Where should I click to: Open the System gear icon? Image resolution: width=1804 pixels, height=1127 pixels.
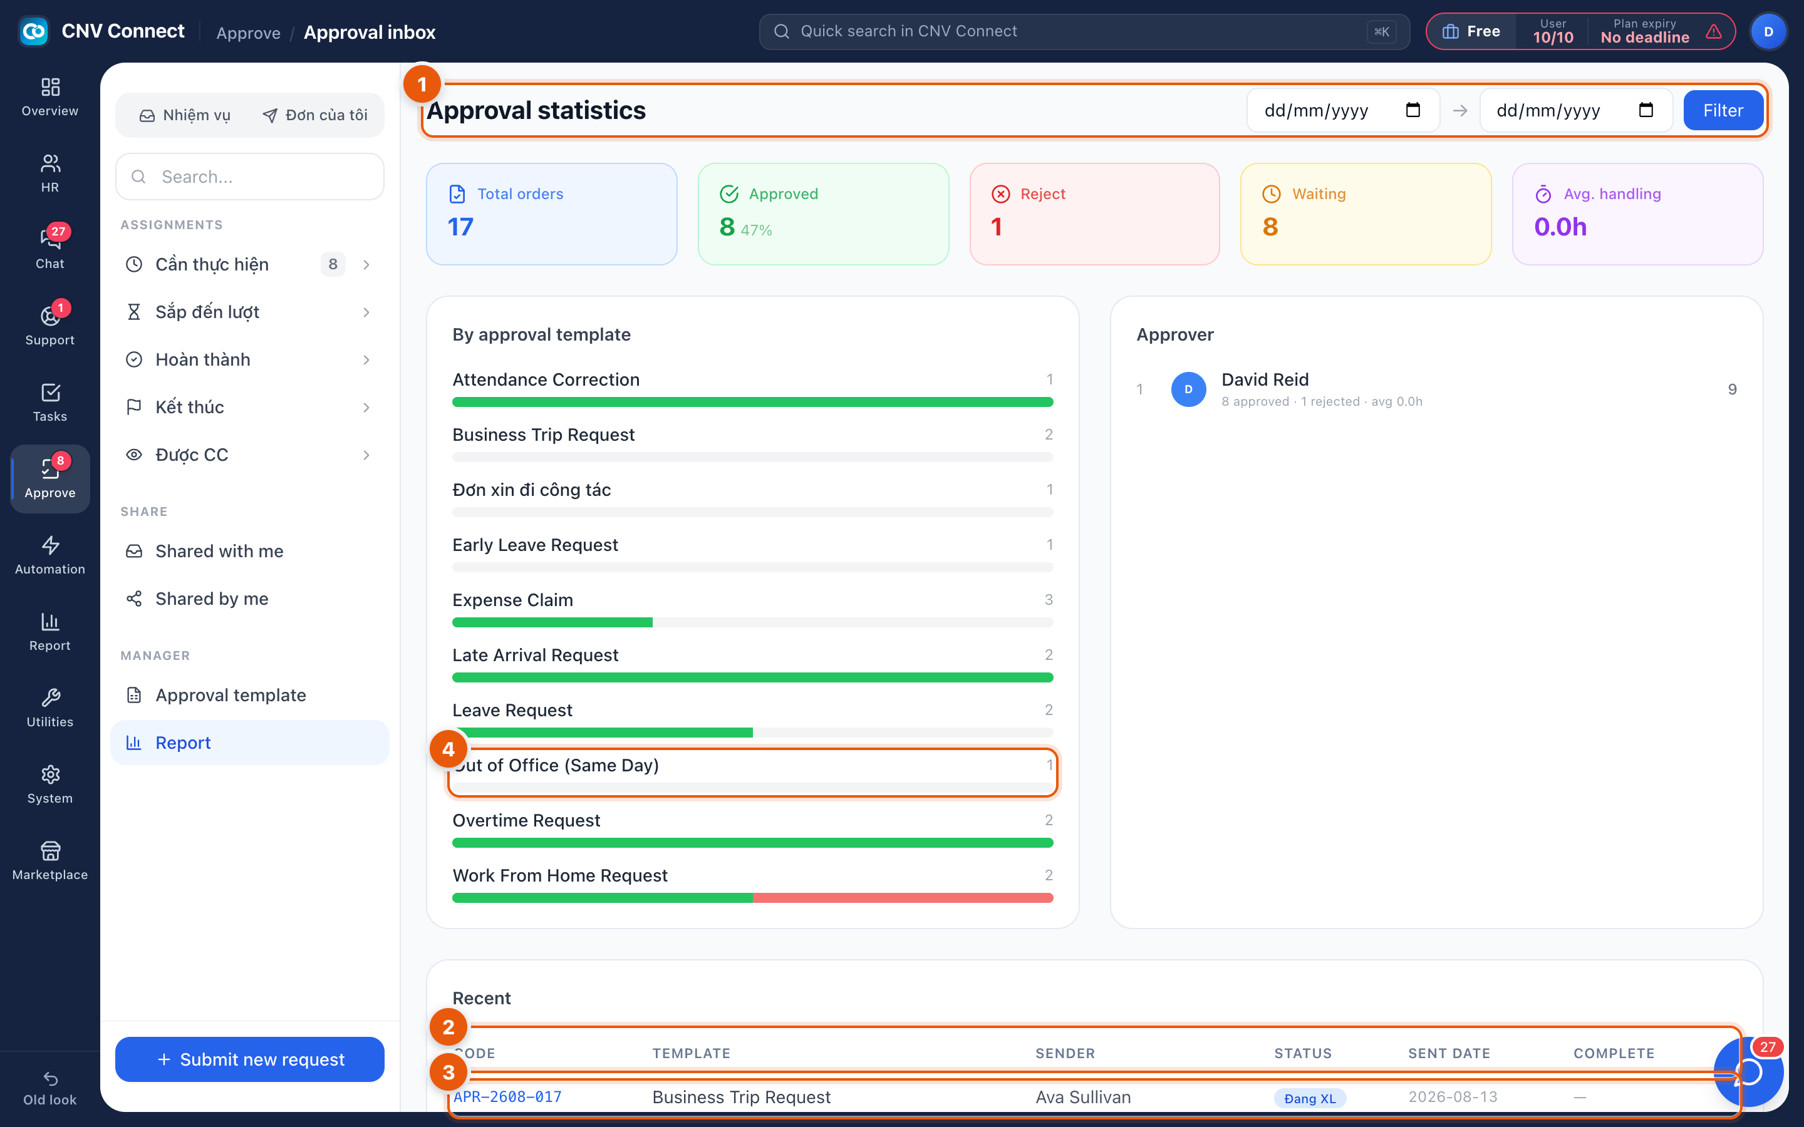pos(50,784)
